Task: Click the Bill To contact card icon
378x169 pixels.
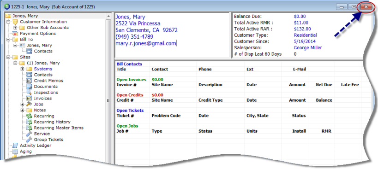Action: pos(22,45)
